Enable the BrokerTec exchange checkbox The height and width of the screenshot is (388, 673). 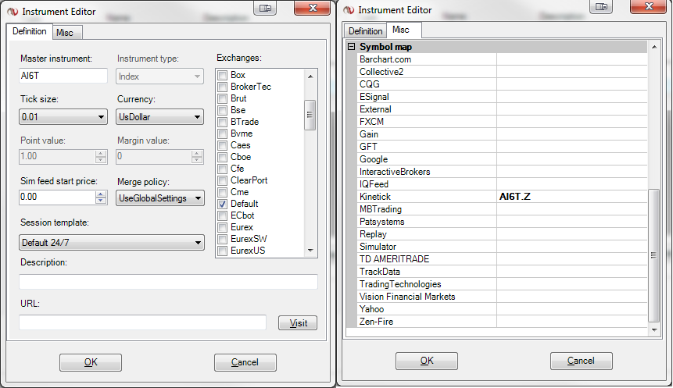222,87
